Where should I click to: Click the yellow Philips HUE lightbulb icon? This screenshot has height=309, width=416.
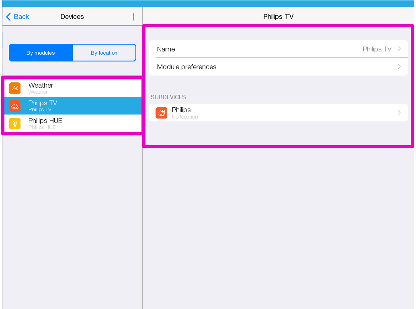tap(15, 123)
